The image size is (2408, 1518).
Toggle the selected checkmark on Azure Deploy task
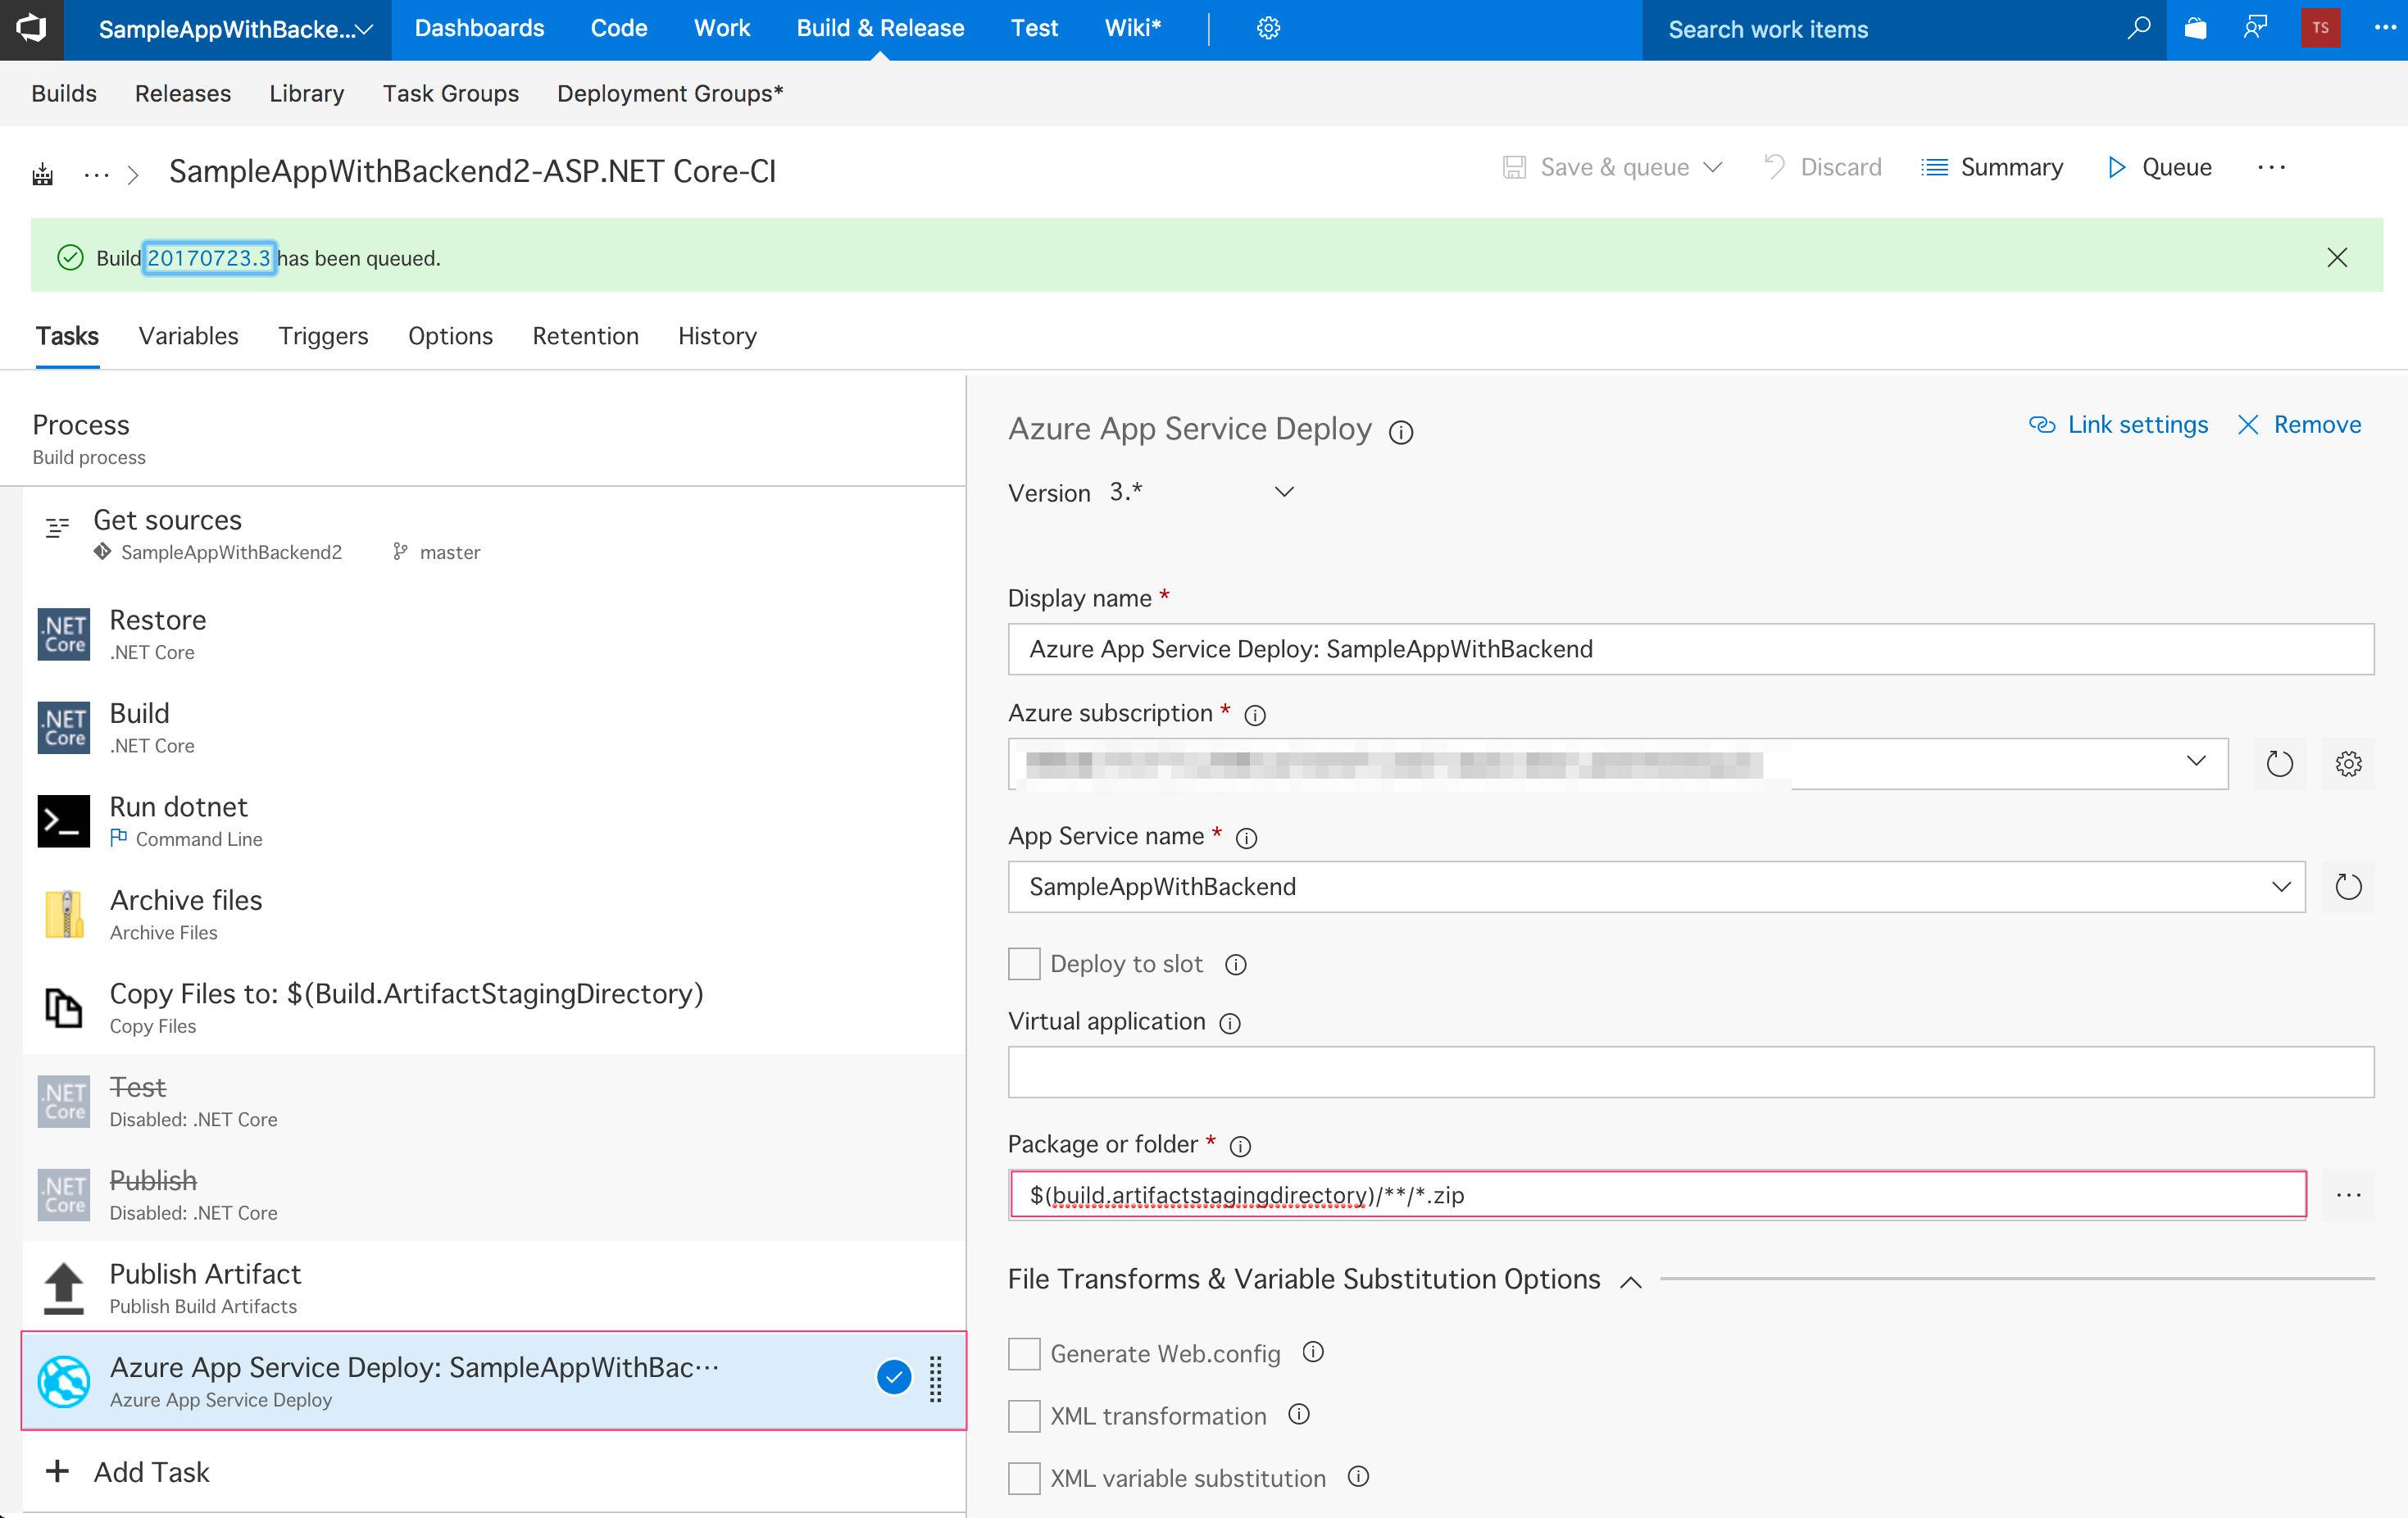tap(893, 1378)
